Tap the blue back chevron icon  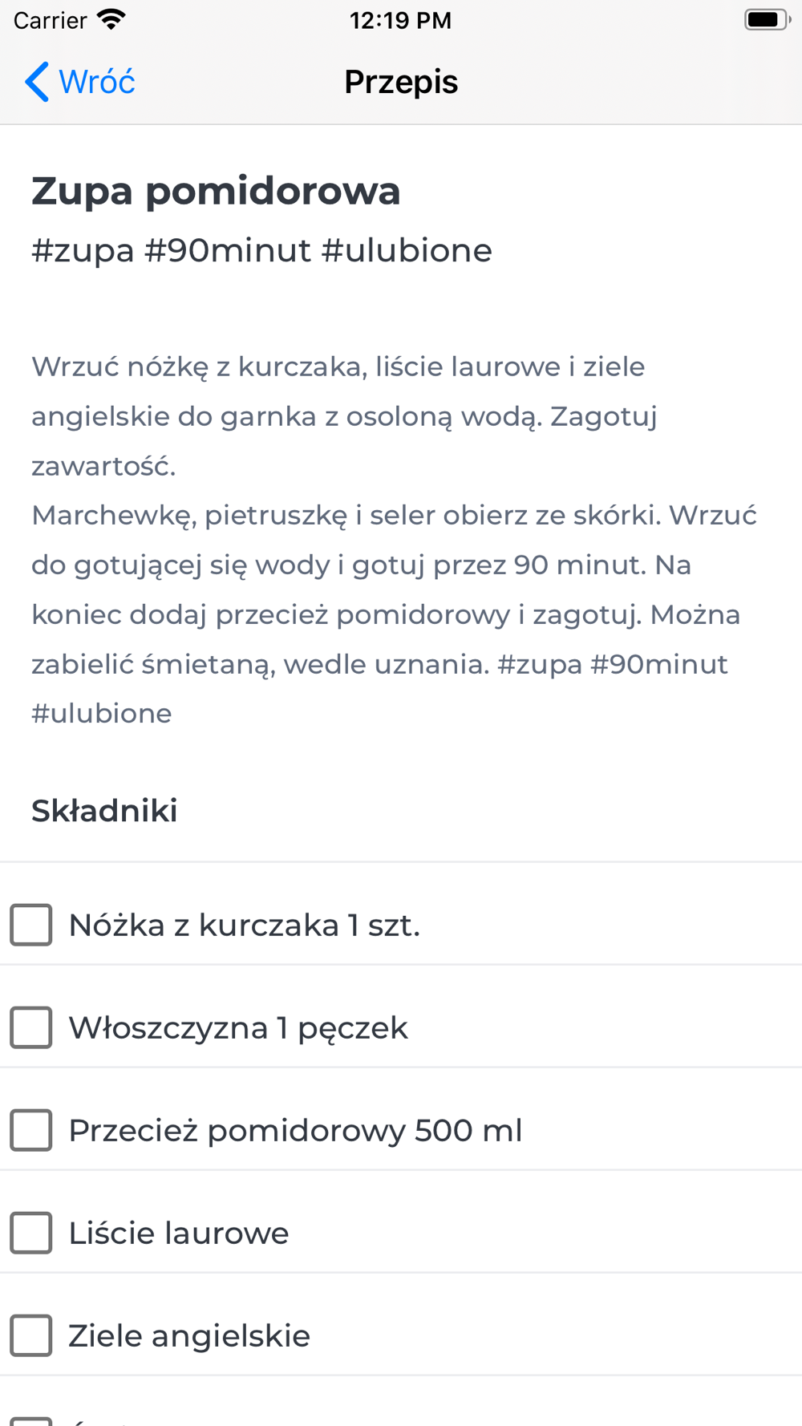[37, 82]
